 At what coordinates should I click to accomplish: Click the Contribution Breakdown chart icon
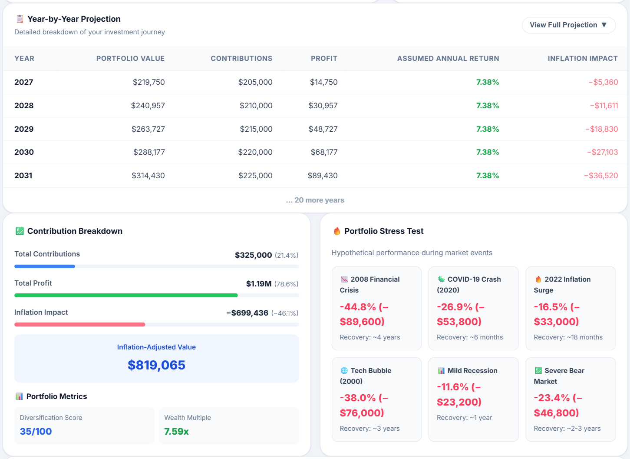(x=20, y=231)
